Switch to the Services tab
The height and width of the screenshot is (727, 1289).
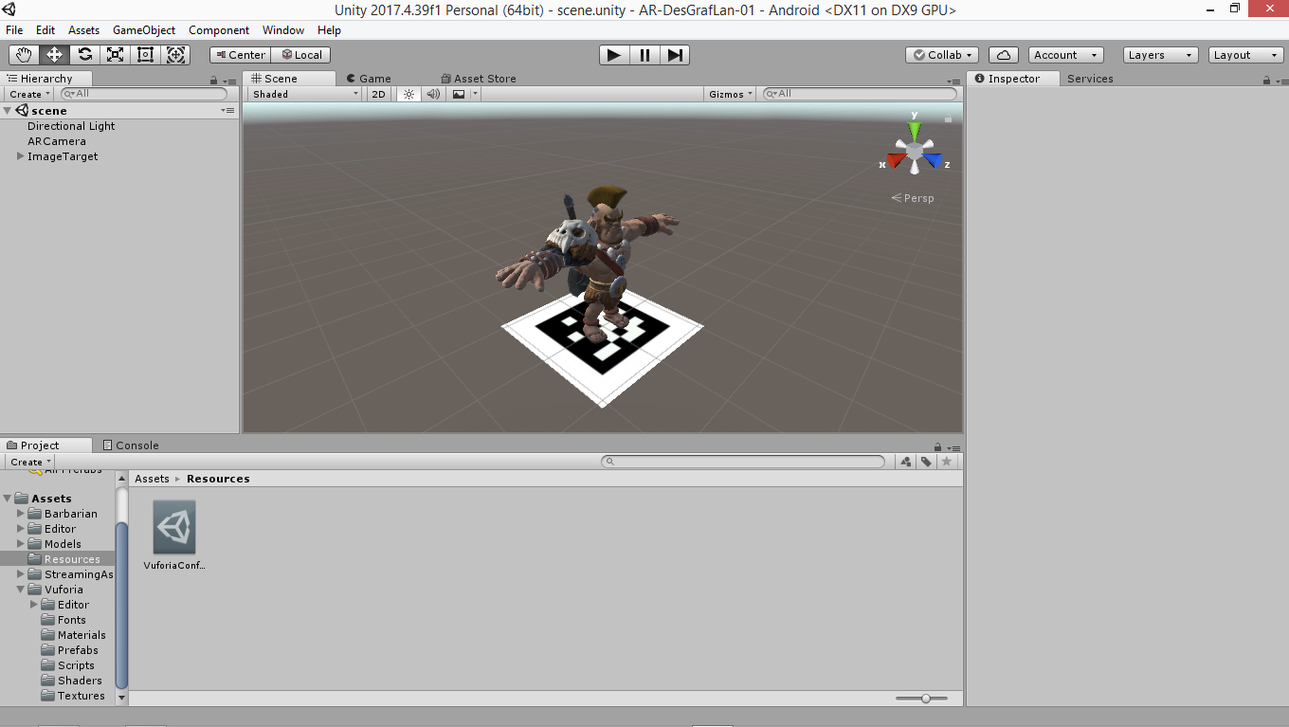click(1090, 79)
